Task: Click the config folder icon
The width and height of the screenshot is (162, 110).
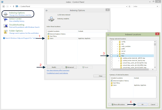Action: pos(120,42)
